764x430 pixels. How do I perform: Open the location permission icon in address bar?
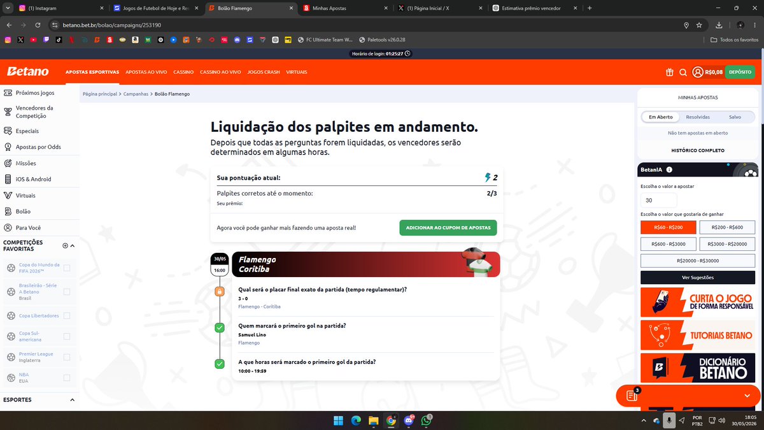(x=686, y=25)
